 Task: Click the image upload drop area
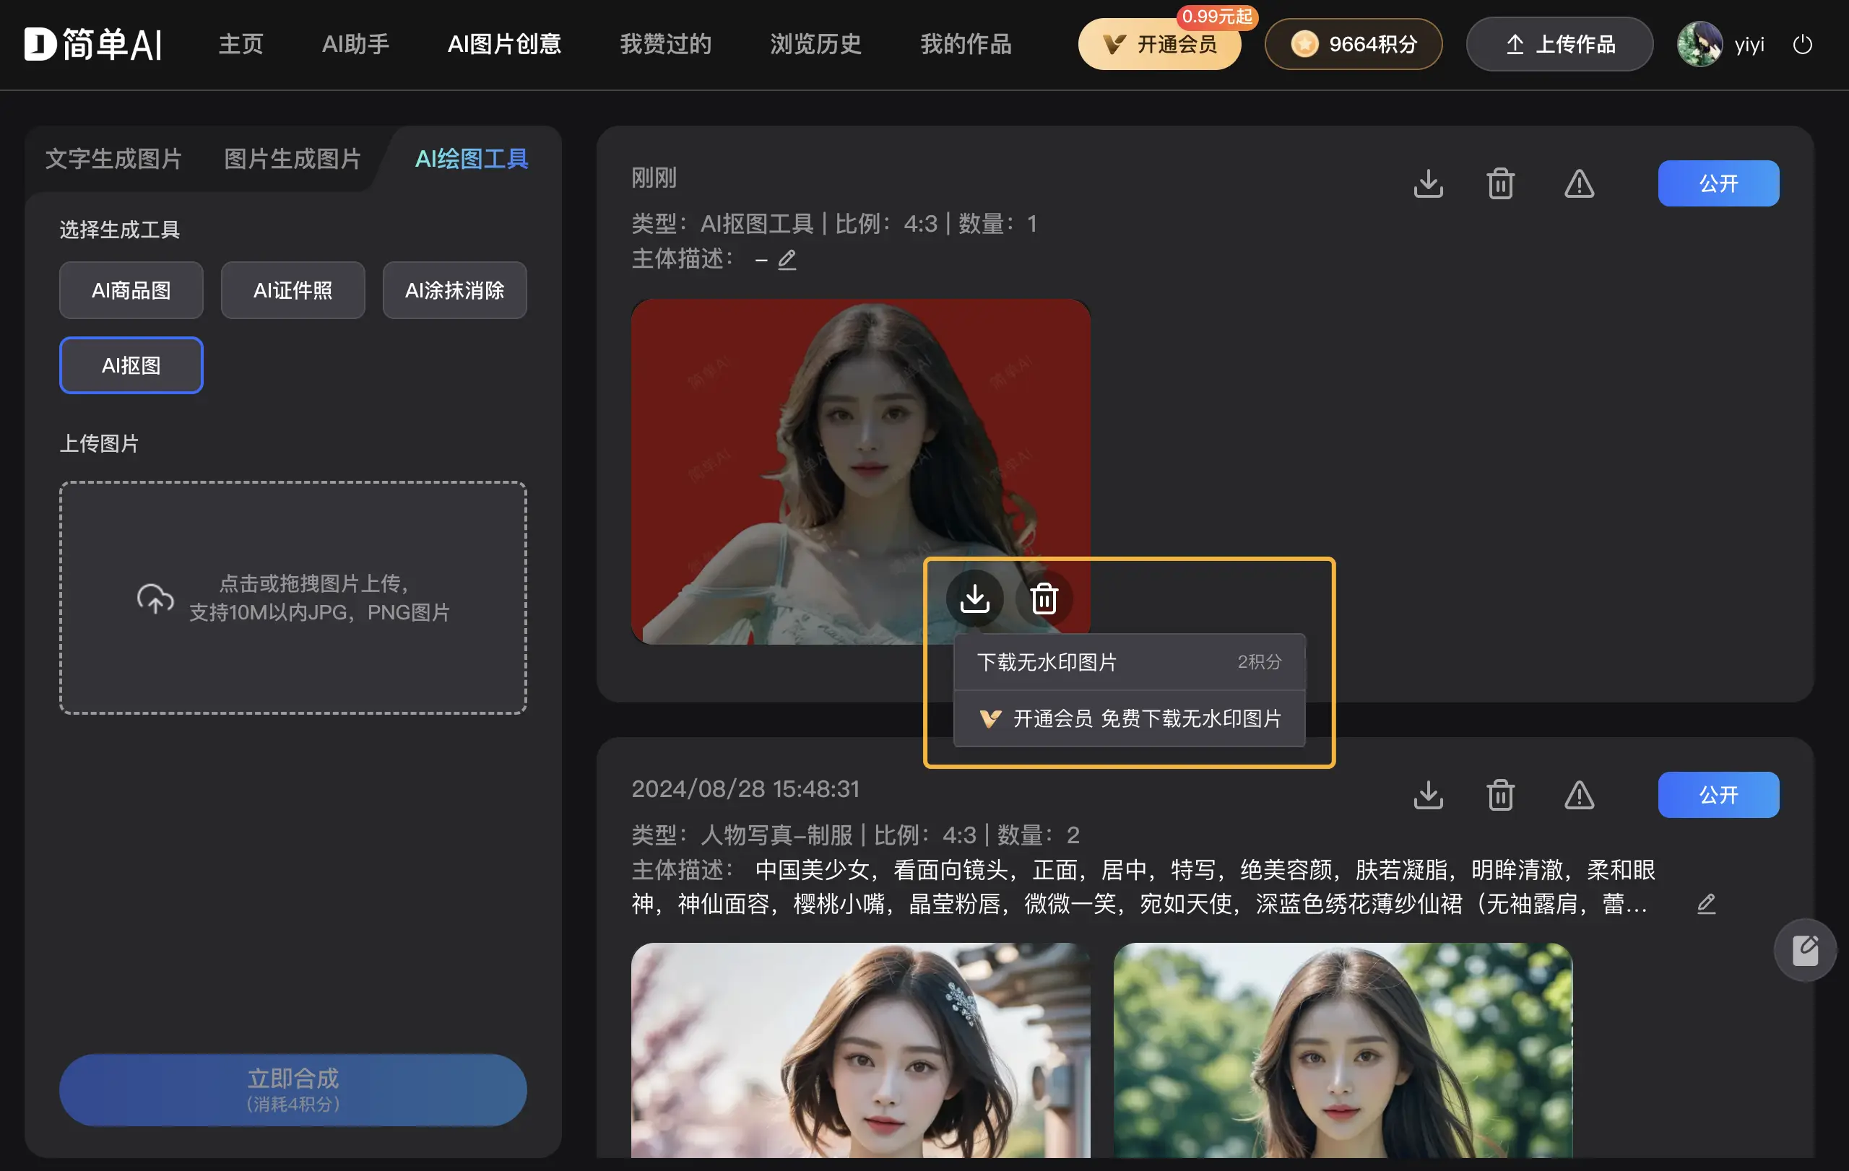pyautogui.click(x=293, y=598)
